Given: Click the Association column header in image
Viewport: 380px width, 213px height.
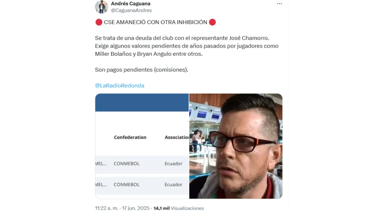Looking at the screenshot, I should click(177, 137).
